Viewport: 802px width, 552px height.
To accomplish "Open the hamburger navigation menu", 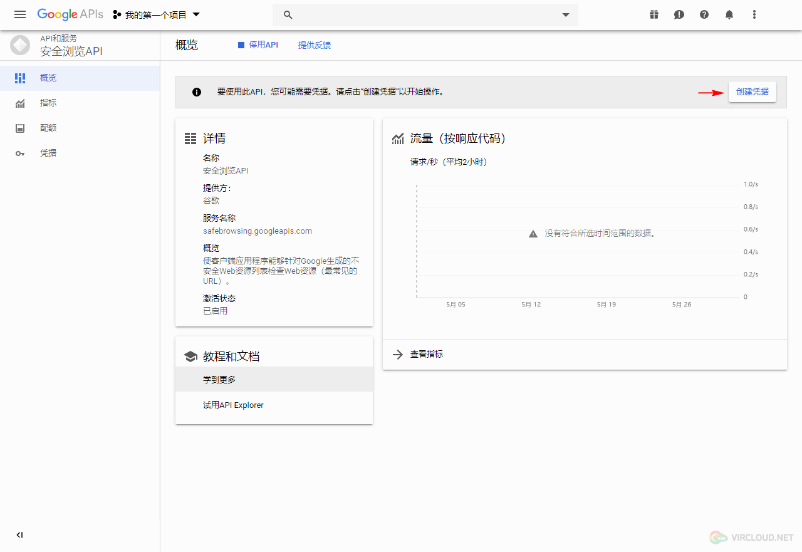I will click(x=20, y=14).
